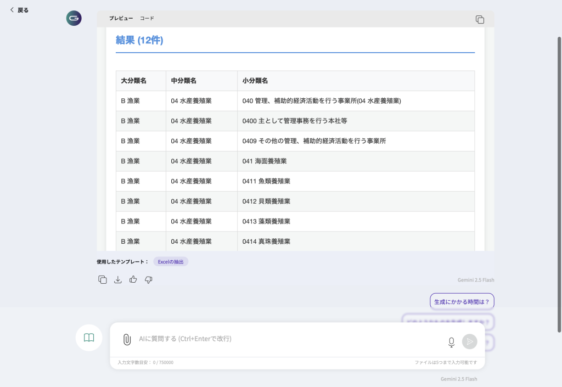Attach a file with the paperclip icon
This screenshot has width=562, height=387.
[127, 339]
